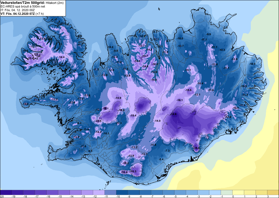Select legend swatch between -10 and -9
This screenshot has height=198, width=279.
tap(122, 192)
